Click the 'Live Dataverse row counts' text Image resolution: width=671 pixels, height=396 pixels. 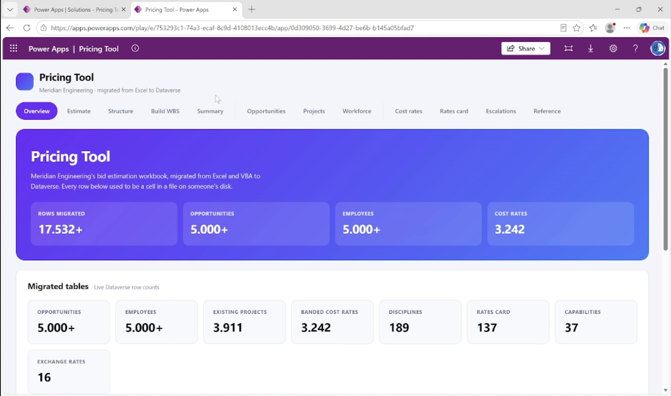pyautogui.click(x=126, y=287)
